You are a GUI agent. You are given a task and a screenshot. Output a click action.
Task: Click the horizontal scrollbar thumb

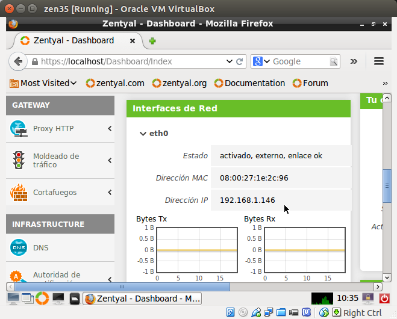click(x=122, y=286)
